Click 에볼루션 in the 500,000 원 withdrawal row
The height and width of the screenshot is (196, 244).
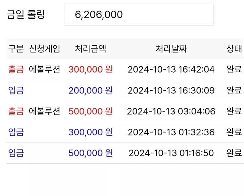pyautogui.click(x=44, y=111)
